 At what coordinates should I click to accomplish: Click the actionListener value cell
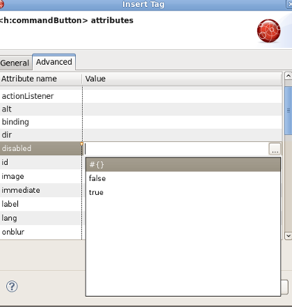(182, 96)
